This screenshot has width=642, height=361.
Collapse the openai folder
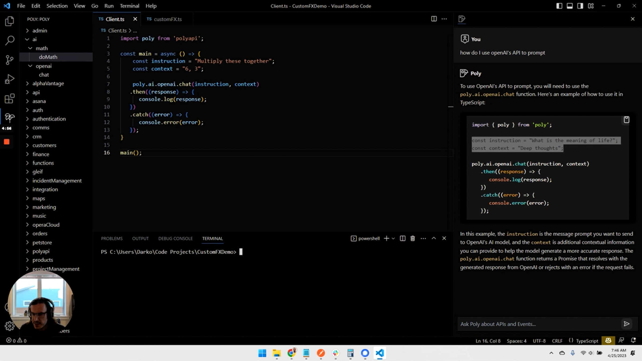point(30,66)
